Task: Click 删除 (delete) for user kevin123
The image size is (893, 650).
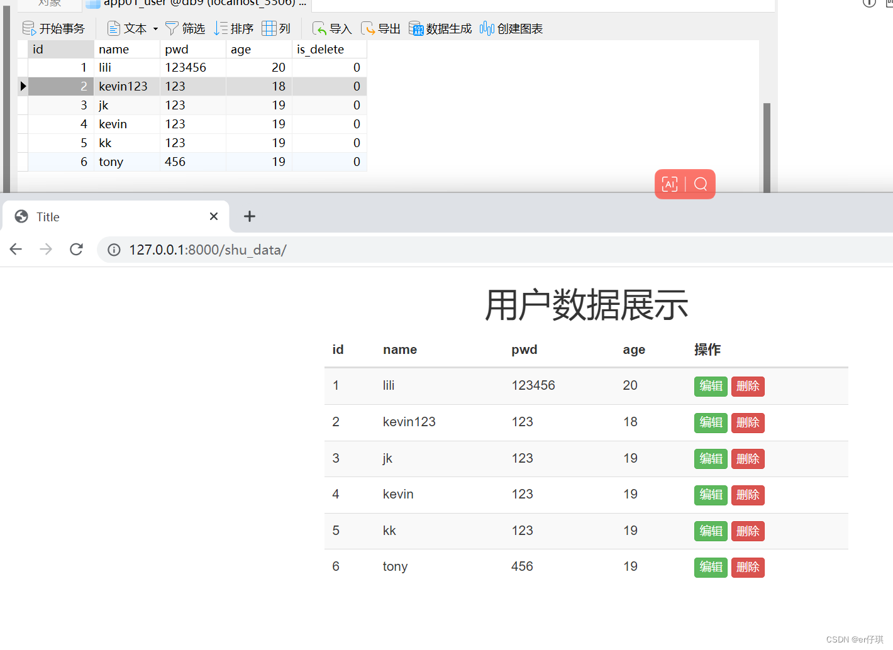Action: [748, 422]
